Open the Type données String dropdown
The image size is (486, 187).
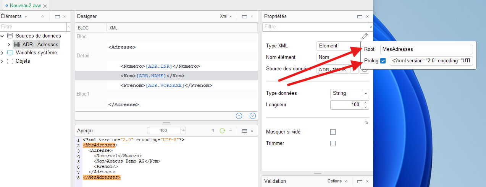(366, 93)
